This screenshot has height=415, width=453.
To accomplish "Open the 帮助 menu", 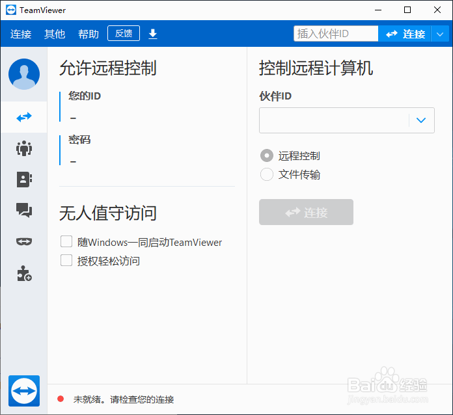I will click(89, 34).
